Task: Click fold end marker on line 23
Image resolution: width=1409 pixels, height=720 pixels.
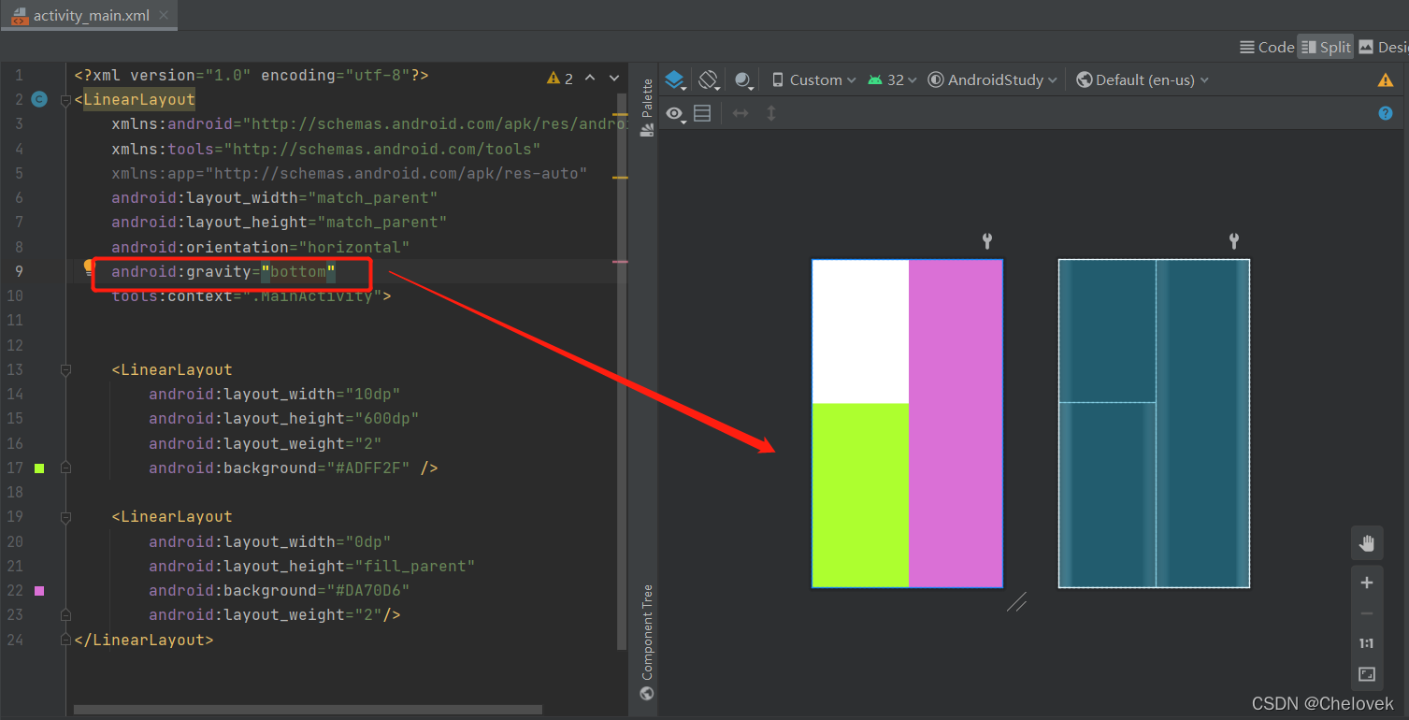Action: click(65, 615)
